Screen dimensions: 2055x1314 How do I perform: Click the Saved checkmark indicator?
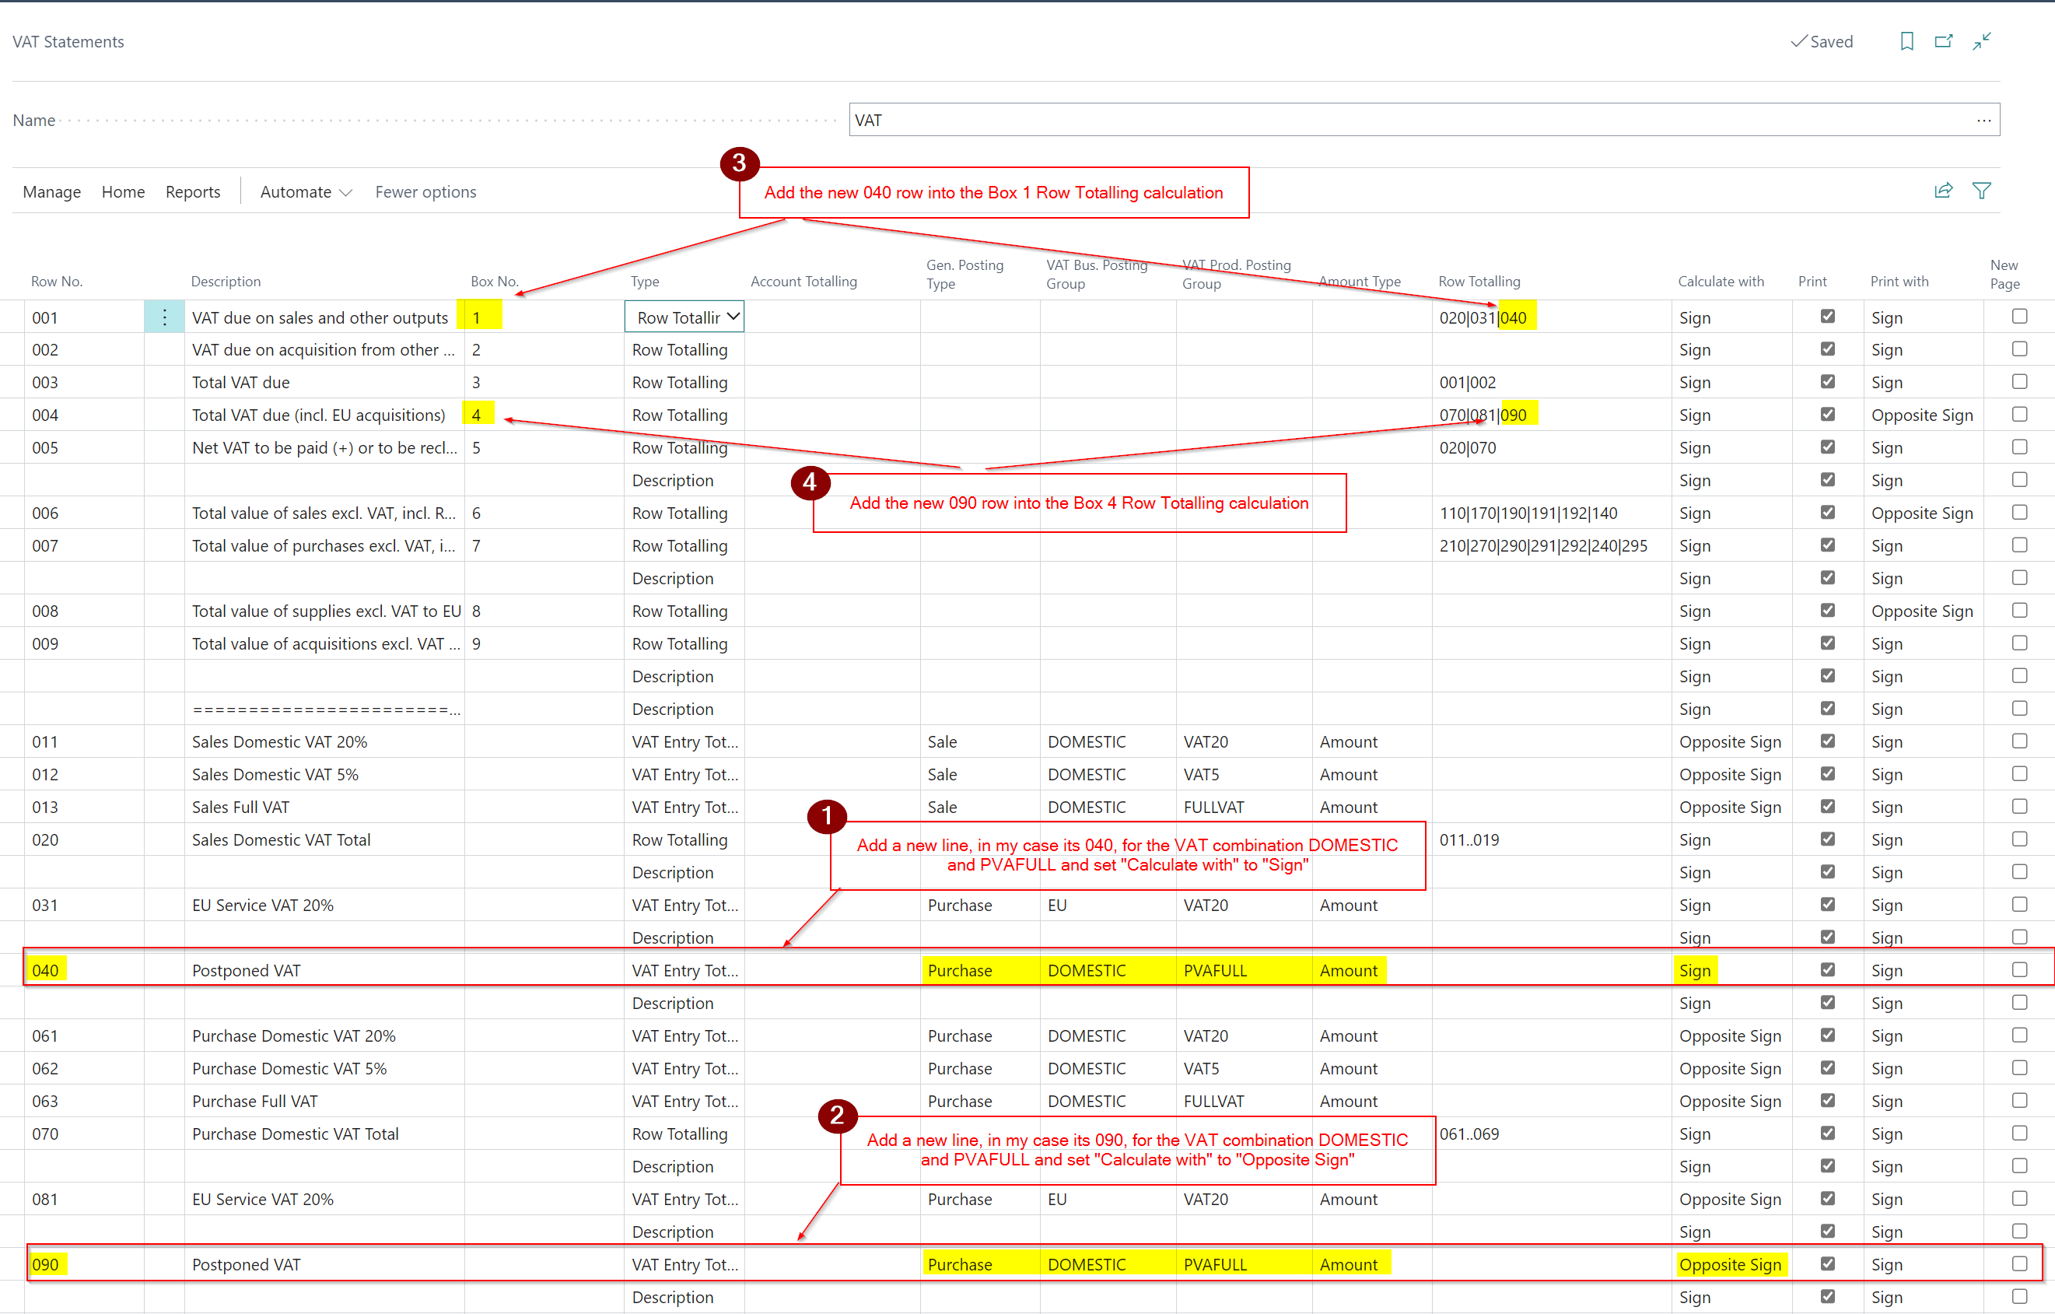pyautogui.click(x=1821, y=41)
